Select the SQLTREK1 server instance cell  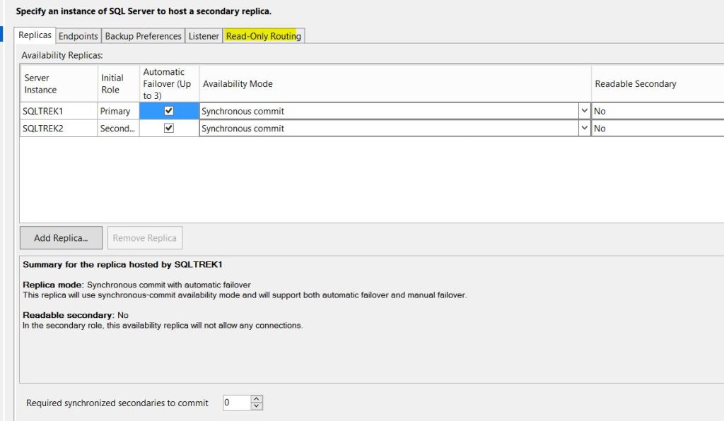pyautogui.click(x=58, y=111)
